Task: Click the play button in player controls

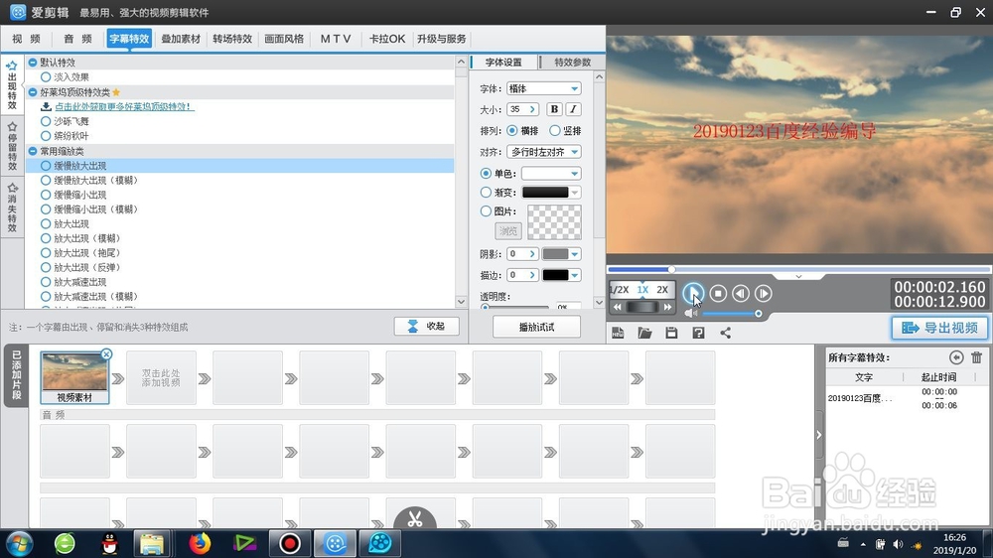Action: [x=693, y=293]
